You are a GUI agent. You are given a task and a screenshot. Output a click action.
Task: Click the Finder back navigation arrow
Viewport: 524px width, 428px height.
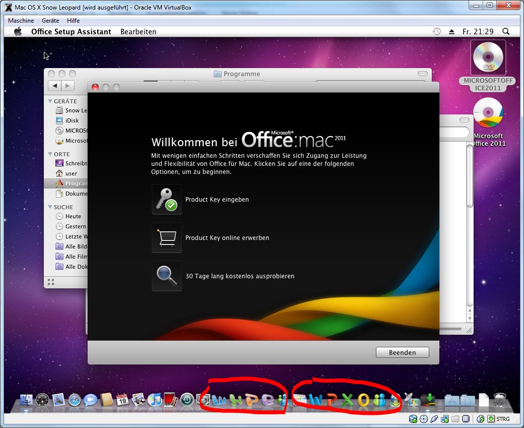pos(55,85)
